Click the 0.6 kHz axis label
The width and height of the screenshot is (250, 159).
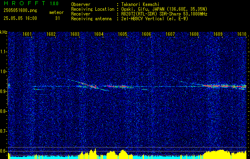[3, 151]
